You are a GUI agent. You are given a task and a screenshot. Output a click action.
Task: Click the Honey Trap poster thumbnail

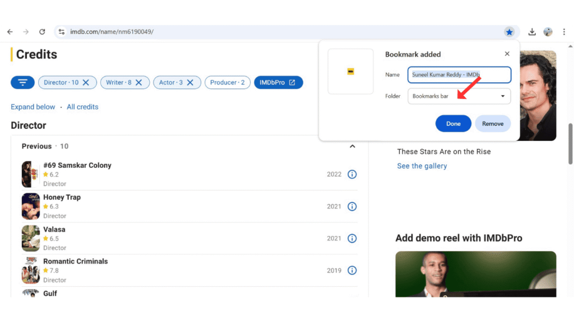30,206
